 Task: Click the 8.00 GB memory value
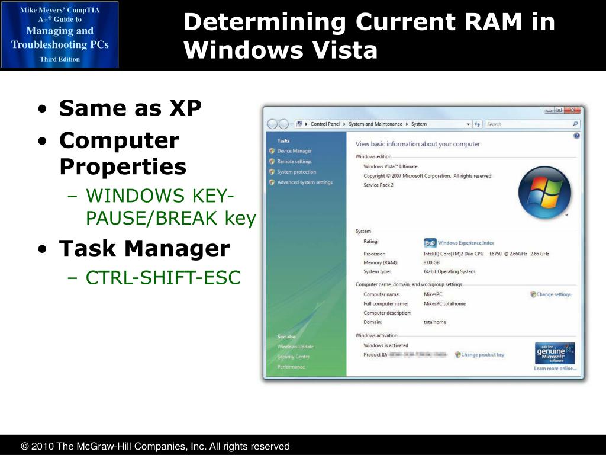coord(431,262)
